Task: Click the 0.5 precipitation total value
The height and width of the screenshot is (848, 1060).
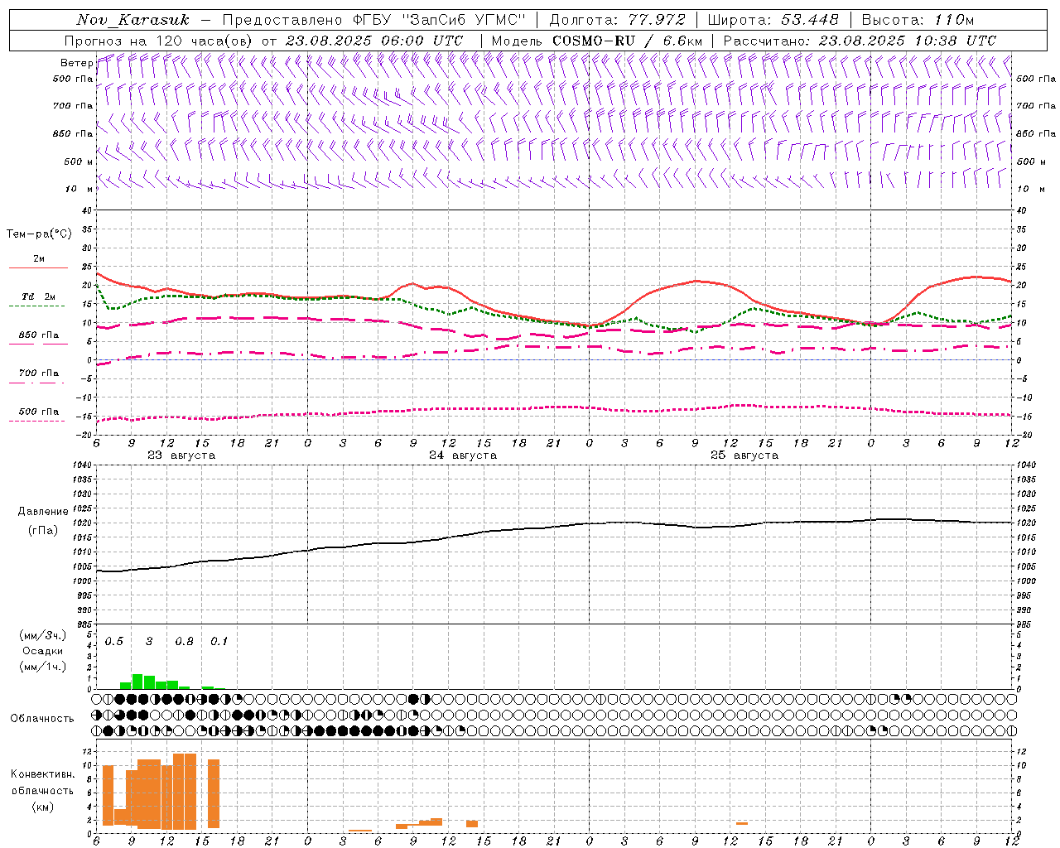Action: [114, 642]
